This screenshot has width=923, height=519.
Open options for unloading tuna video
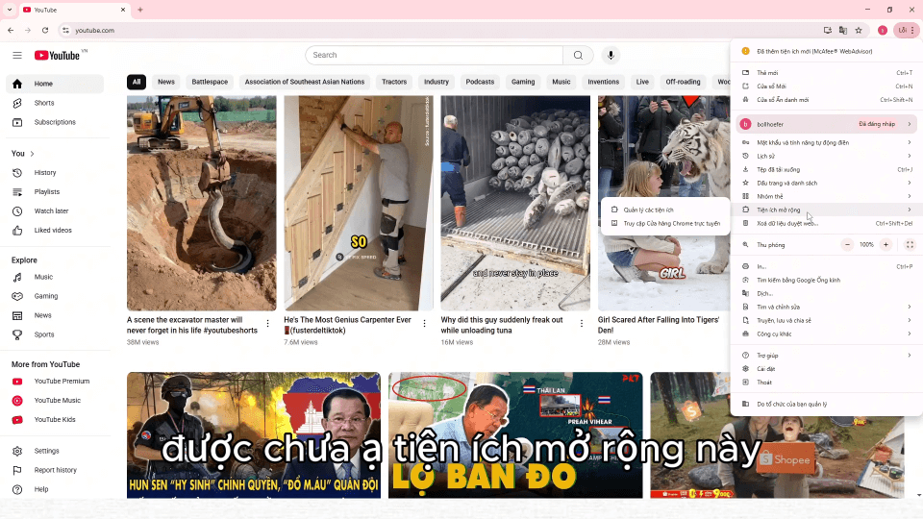coord(582,324)
